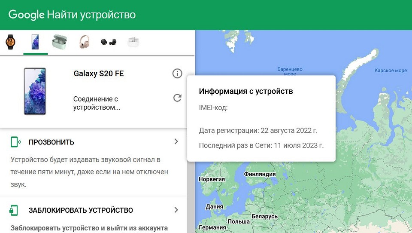Click the Google logo in the header
412x233 pixels.
pyautogui.click(x=26, y=15)
